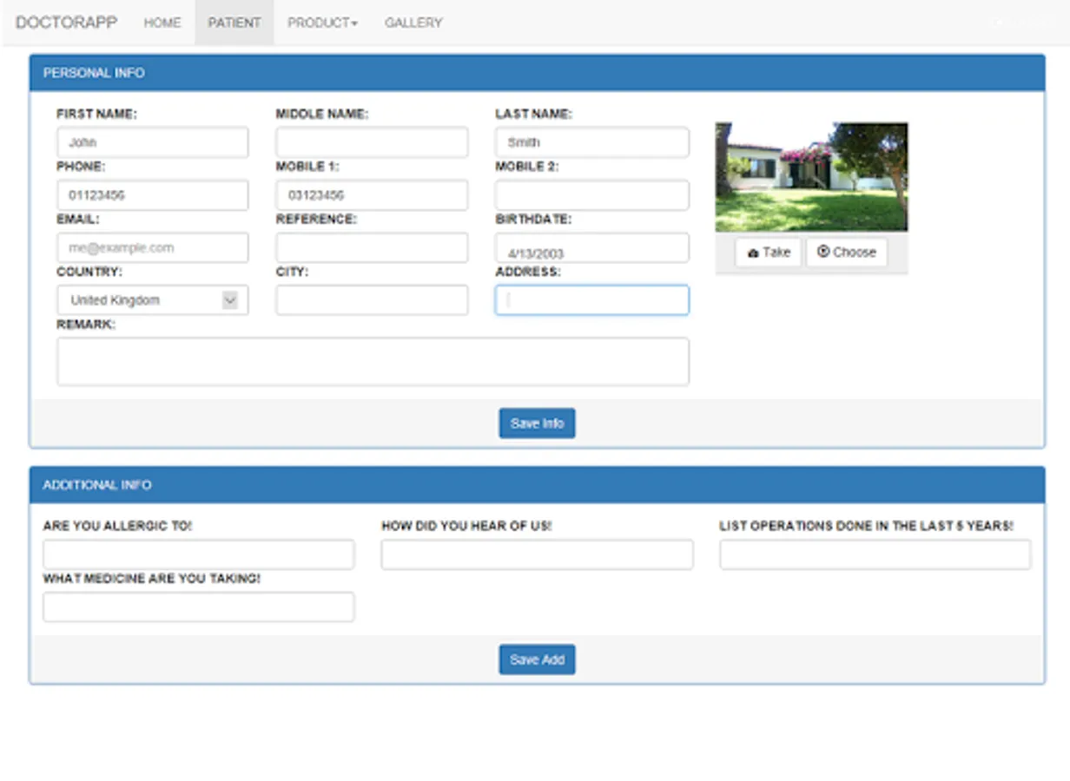Click the list operations input
Viewport: 1070px width, 781px height.
875,555
